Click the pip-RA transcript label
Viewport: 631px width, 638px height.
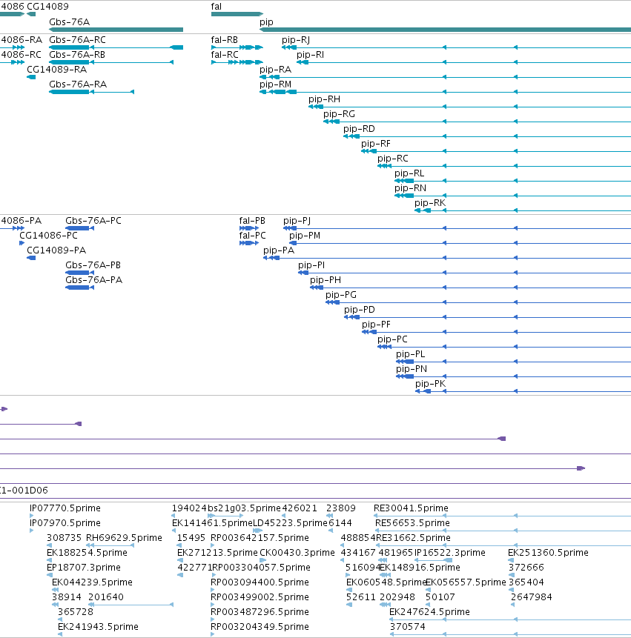pyautogui.click(x=276, y=70)
